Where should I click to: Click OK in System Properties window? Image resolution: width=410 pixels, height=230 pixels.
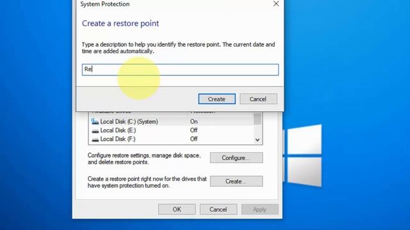point(177,210)
